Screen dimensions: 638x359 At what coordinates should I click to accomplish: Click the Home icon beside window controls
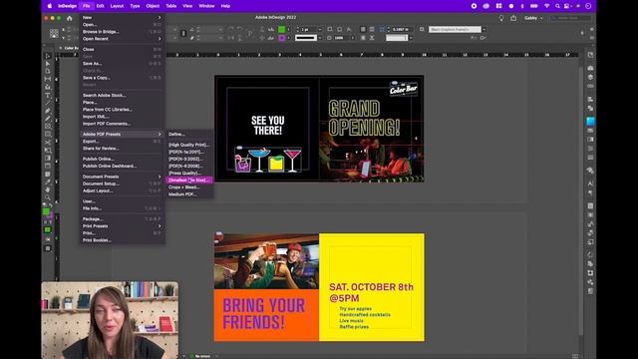tap(69, 18)
